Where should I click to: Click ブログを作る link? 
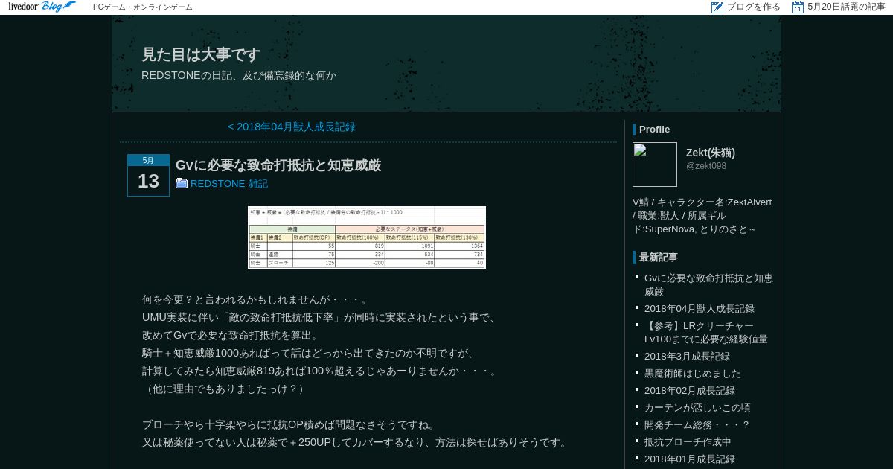click(754, 7)
